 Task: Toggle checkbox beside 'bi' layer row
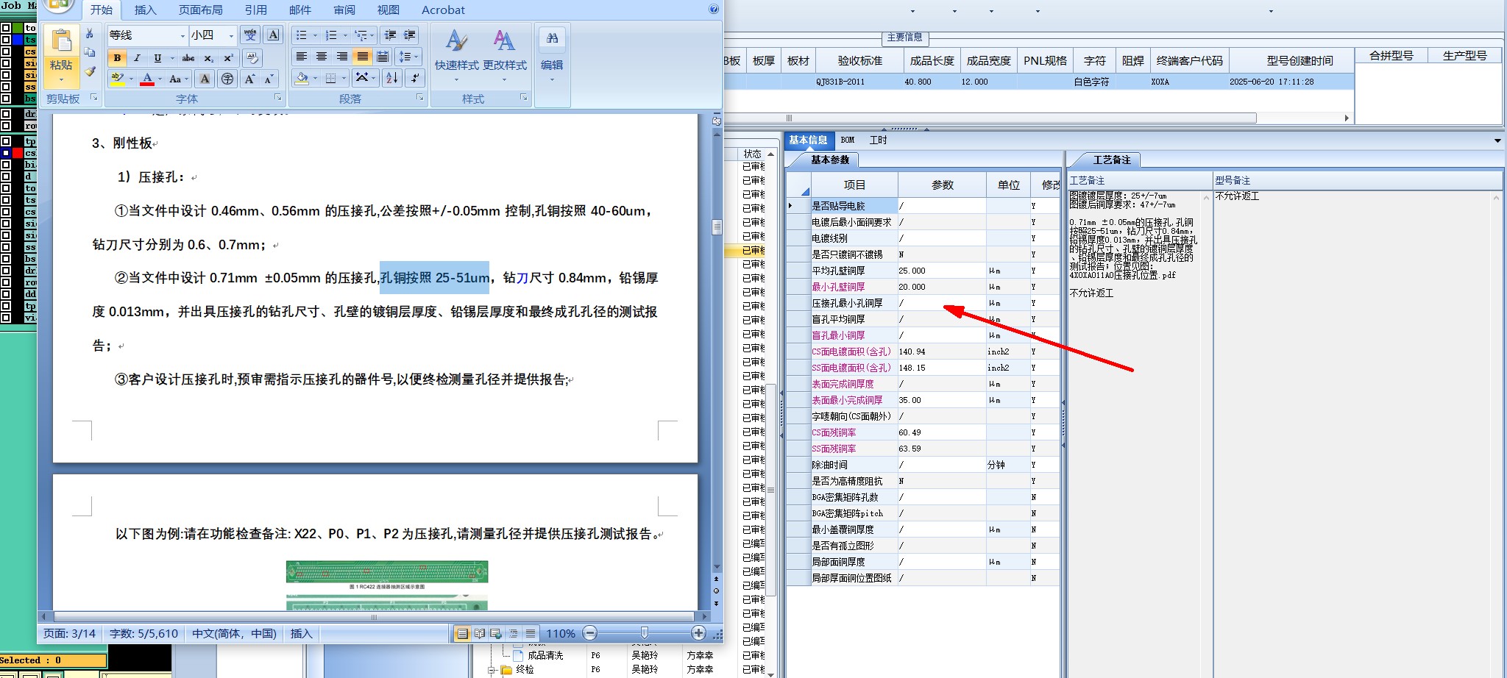pos(6,165)
